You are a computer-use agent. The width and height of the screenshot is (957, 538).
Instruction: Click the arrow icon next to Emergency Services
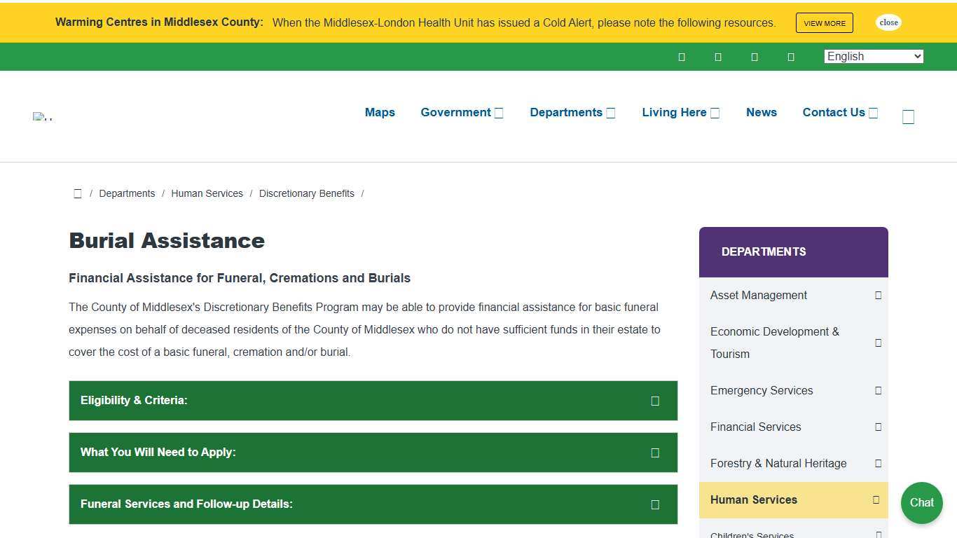pos(878,391)
